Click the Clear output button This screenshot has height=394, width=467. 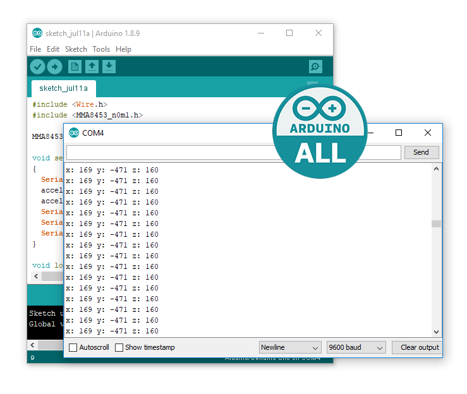pyautogui.click(x=417, y=347)
